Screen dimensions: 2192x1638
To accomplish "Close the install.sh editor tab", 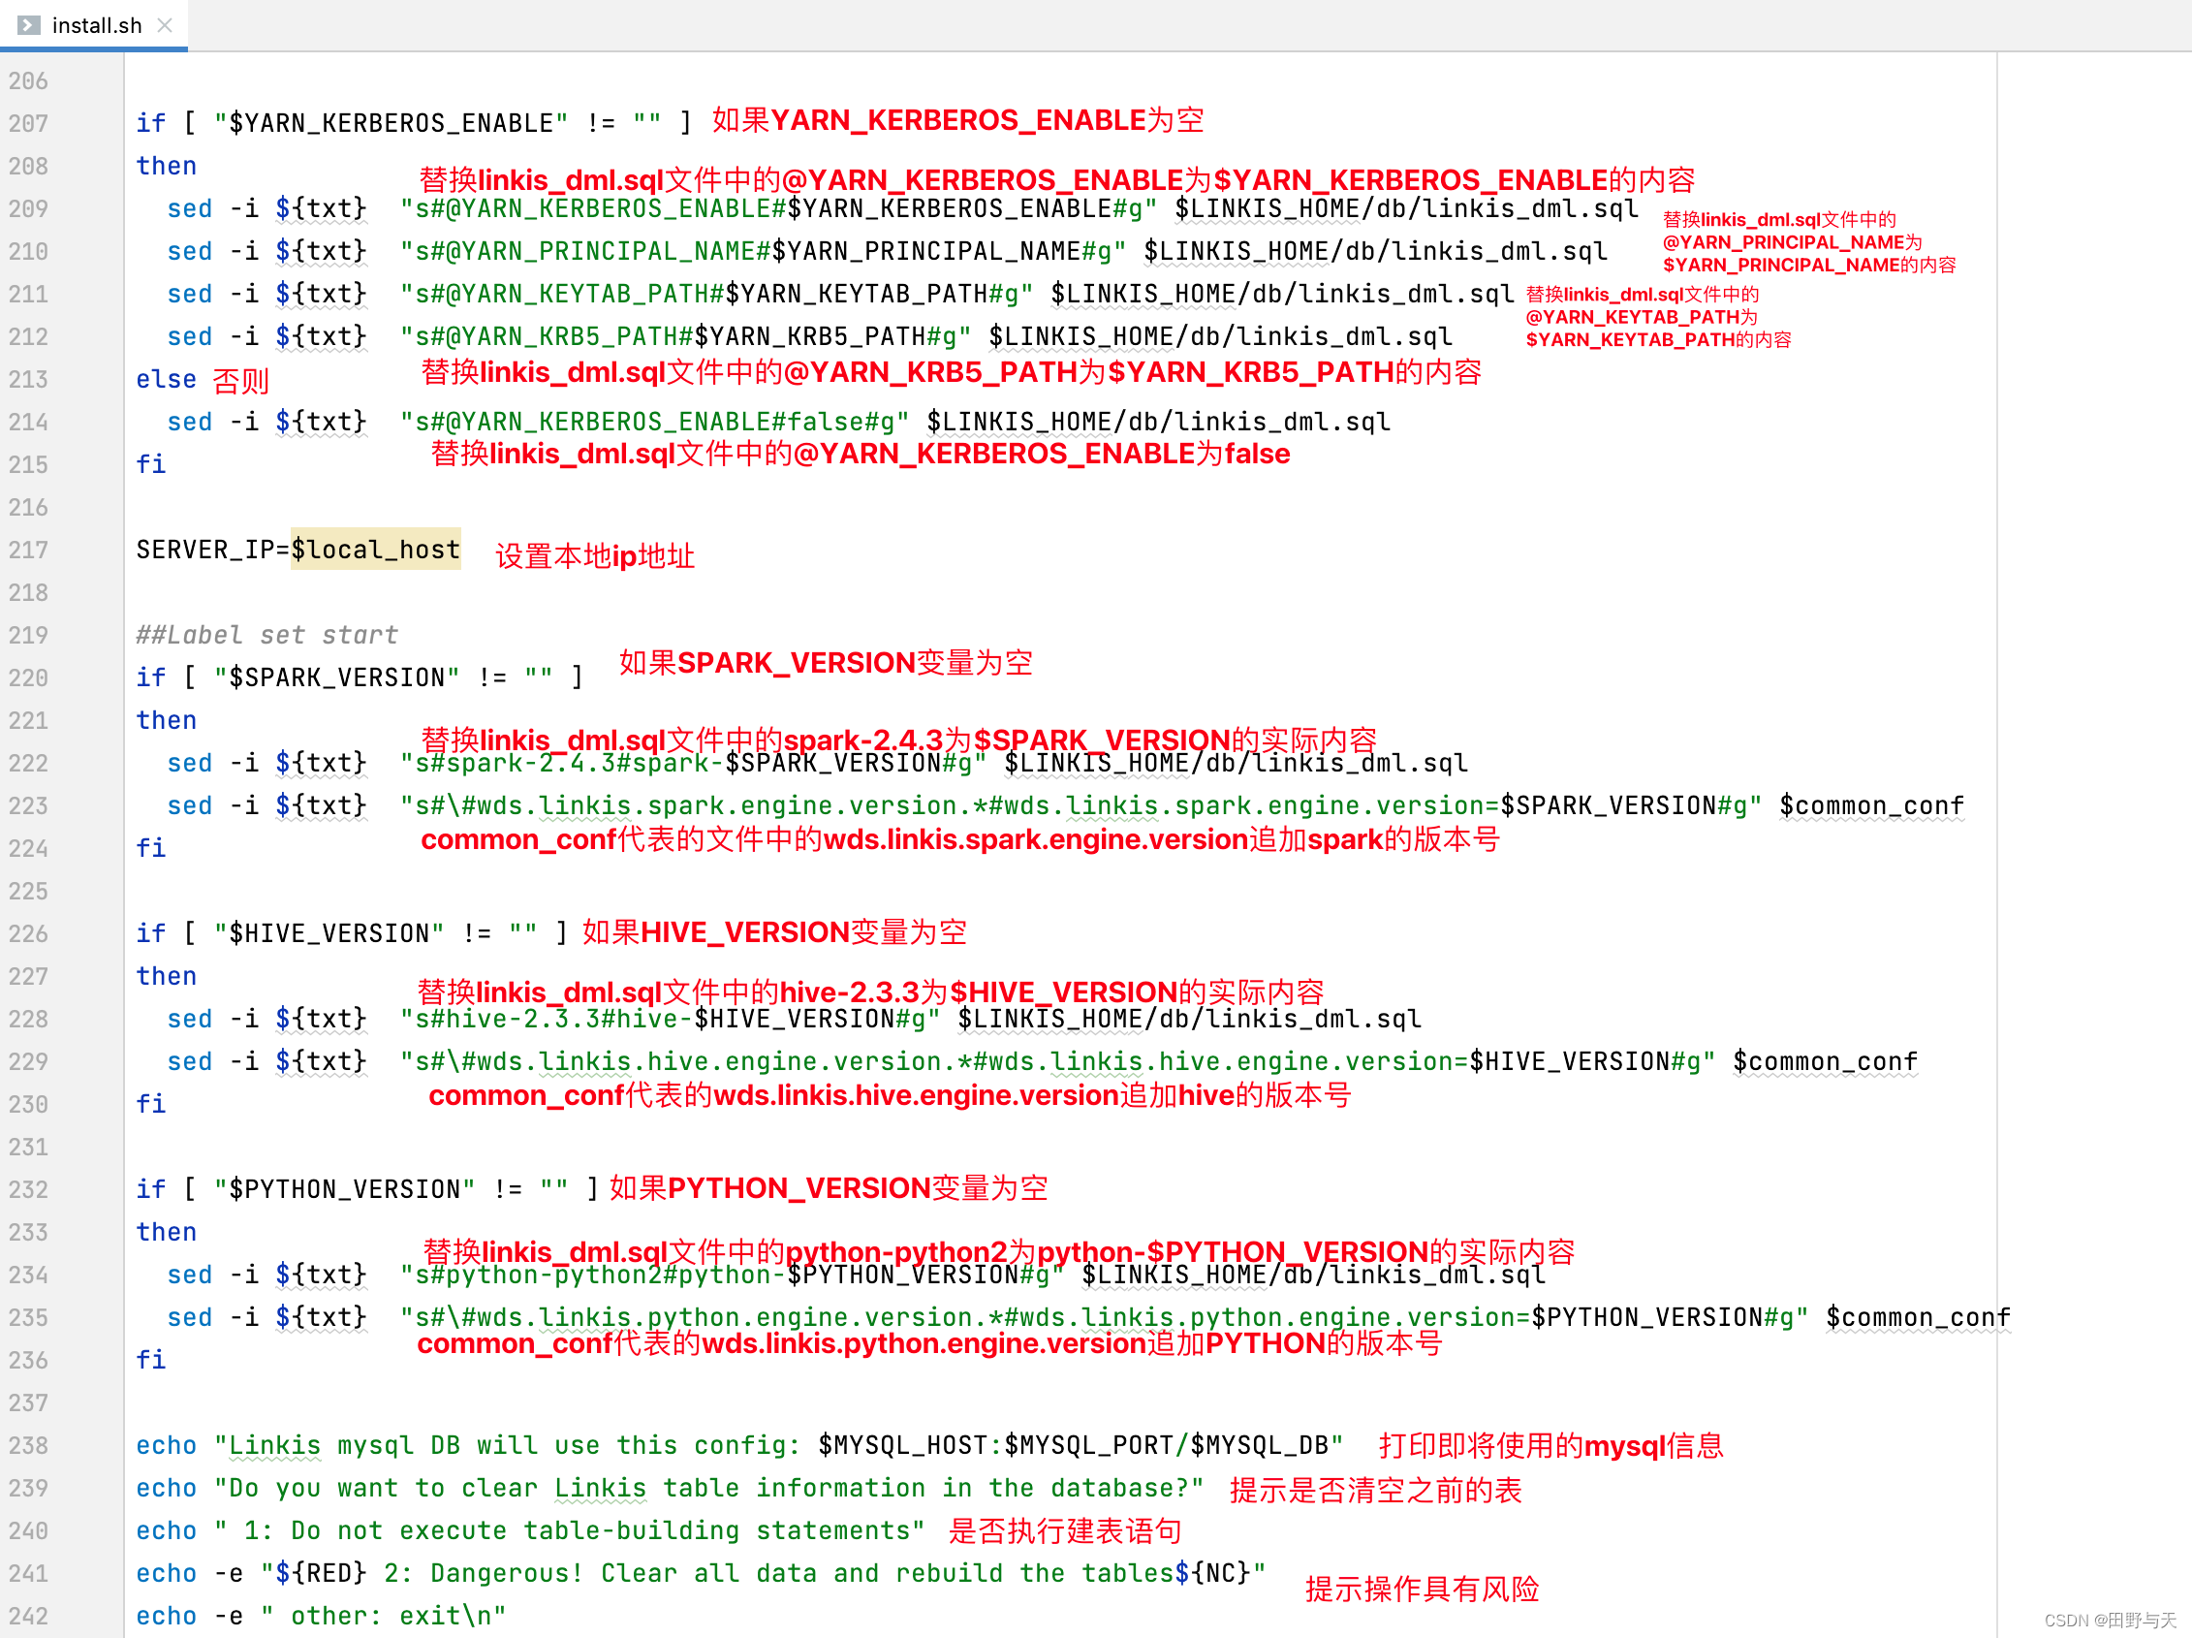I will tap(165, 25).
